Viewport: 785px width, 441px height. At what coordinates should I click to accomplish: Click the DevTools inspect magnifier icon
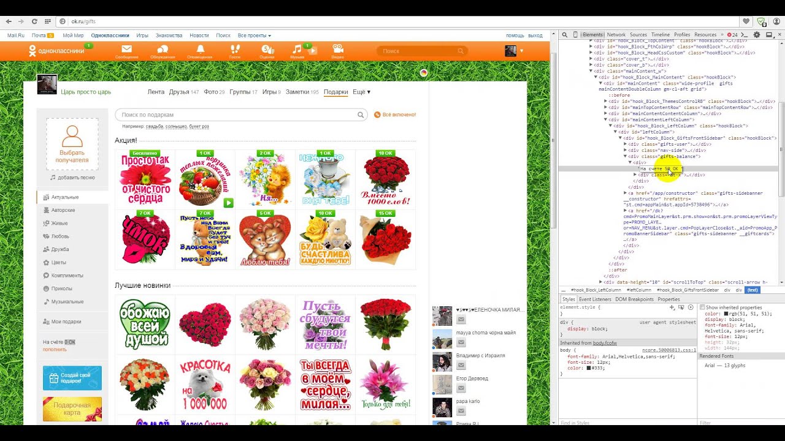point(565,35)
